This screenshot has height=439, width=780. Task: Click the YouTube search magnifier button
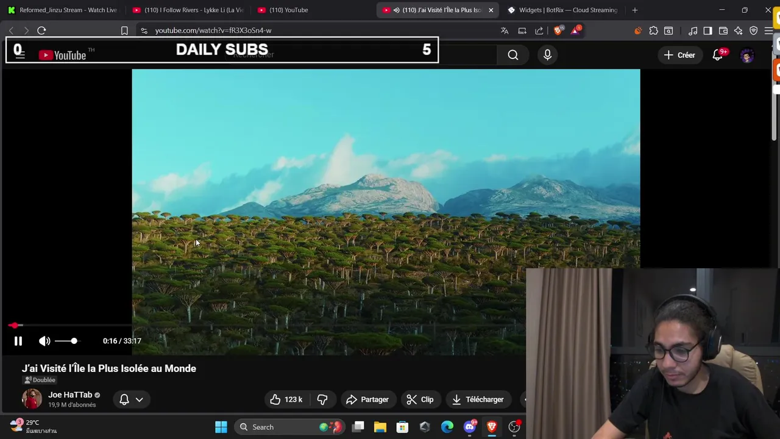pyautogui.click(x=513, y=55)
